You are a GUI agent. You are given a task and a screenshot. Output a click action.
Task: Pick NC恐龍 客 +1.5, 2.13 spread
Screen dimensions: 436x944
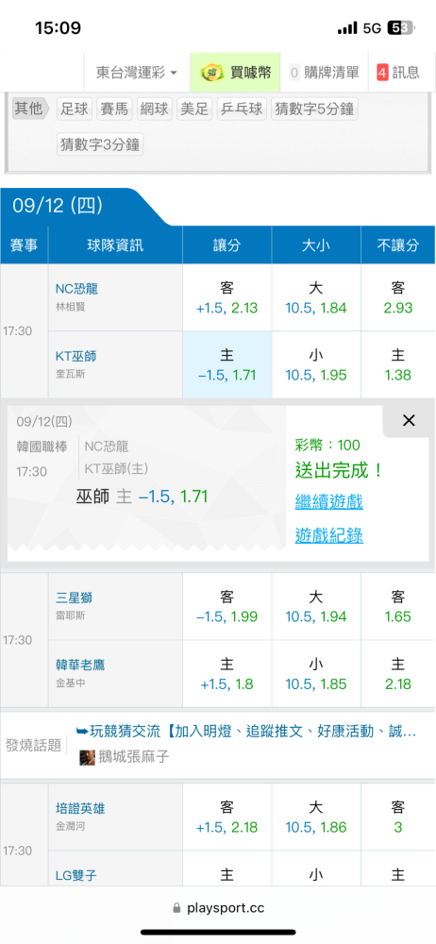click(227, 298)
